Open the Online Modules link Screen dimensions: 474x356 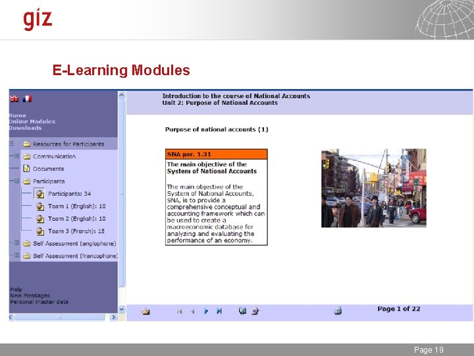point(32,121)
